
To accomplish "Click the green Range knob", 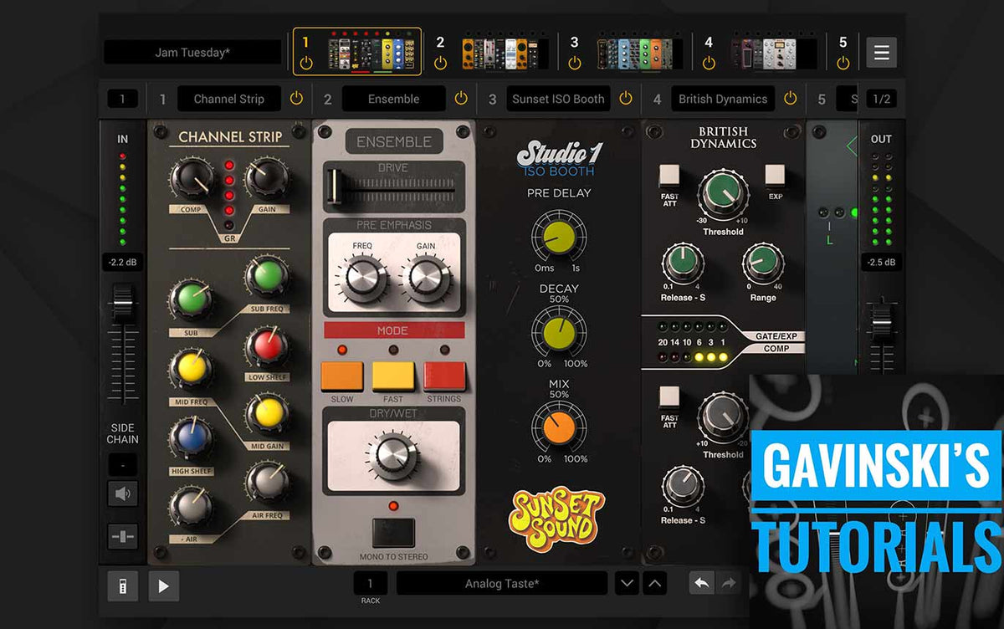I will 762,263.
